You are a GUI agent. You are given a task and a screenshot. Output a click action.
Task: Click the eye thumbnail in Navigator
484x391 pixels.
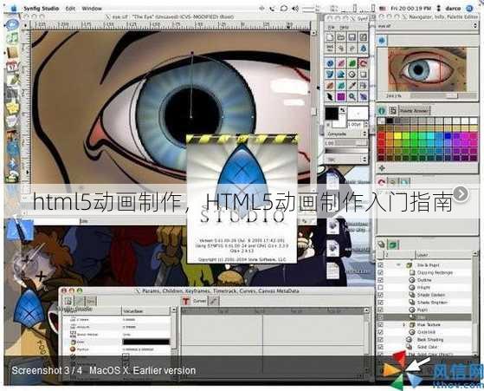(x=427, y=69)
